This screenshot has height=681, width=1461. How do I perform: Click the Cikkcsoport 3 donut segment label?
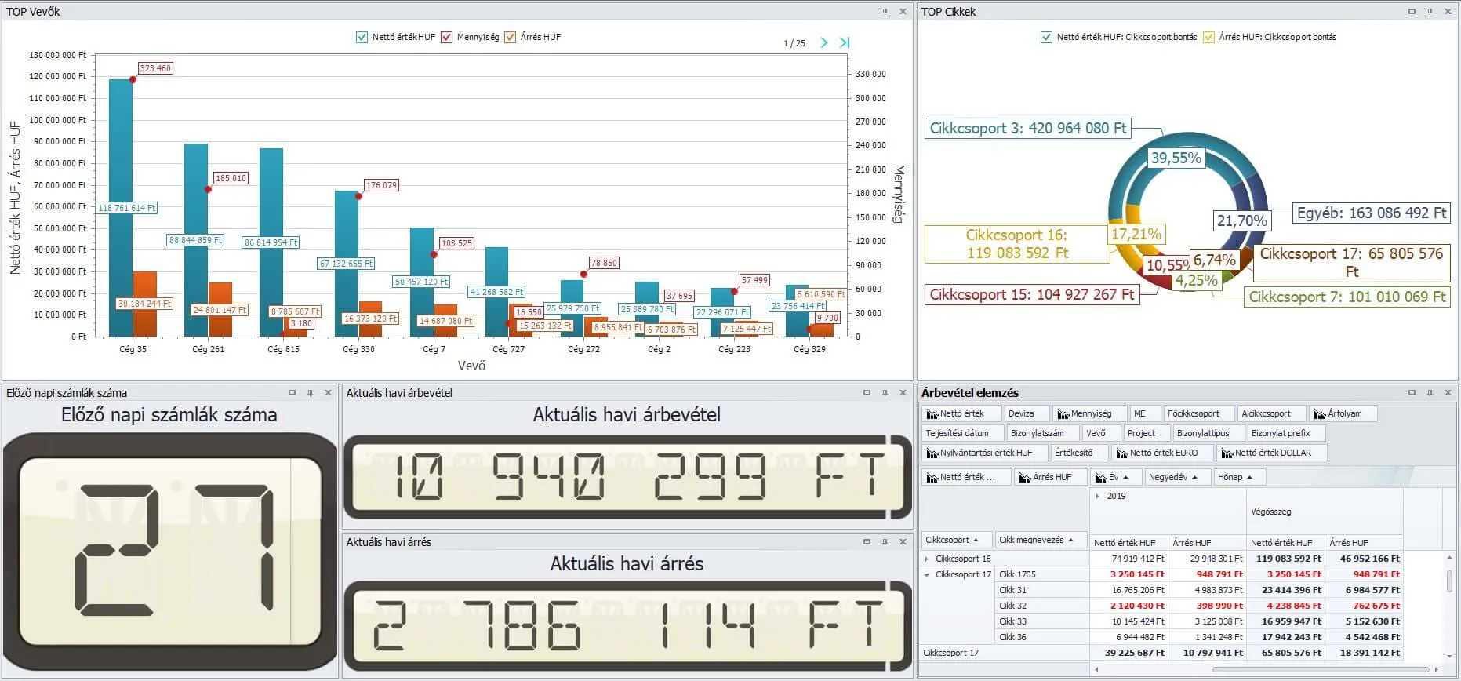tap(1027, 129)
